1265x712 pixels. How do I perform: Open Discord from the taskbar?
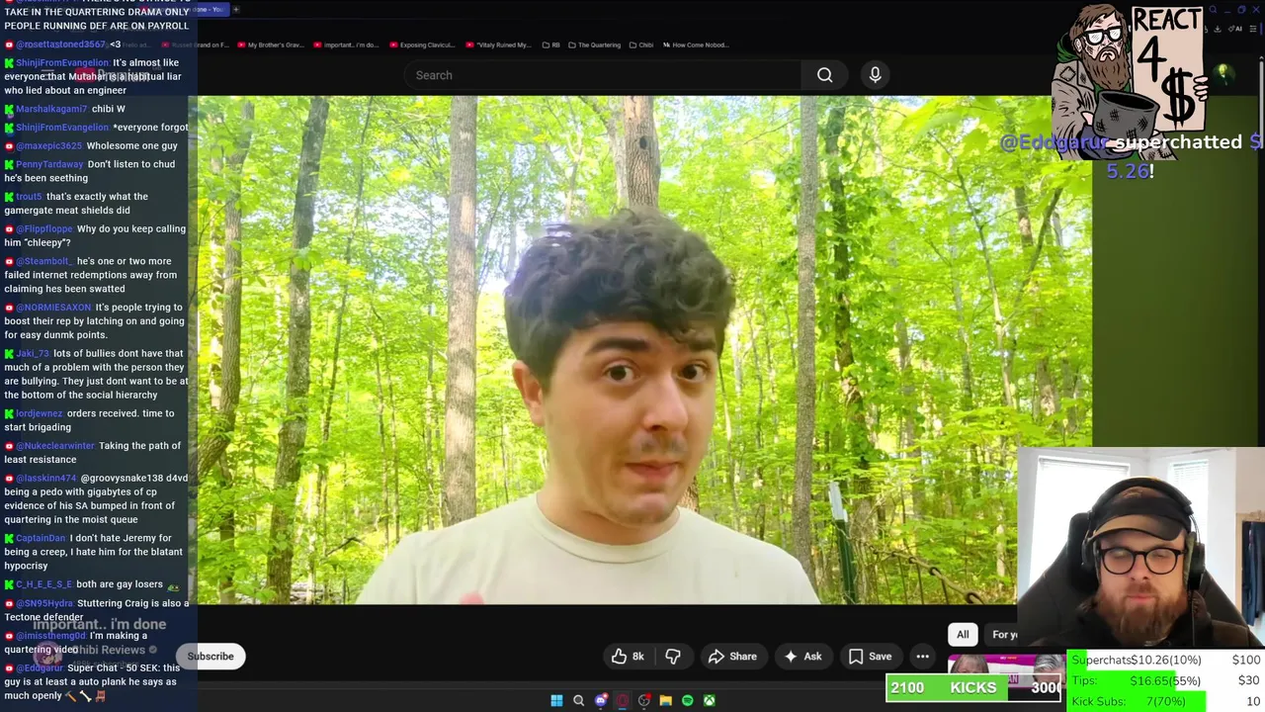pos(600,701)
